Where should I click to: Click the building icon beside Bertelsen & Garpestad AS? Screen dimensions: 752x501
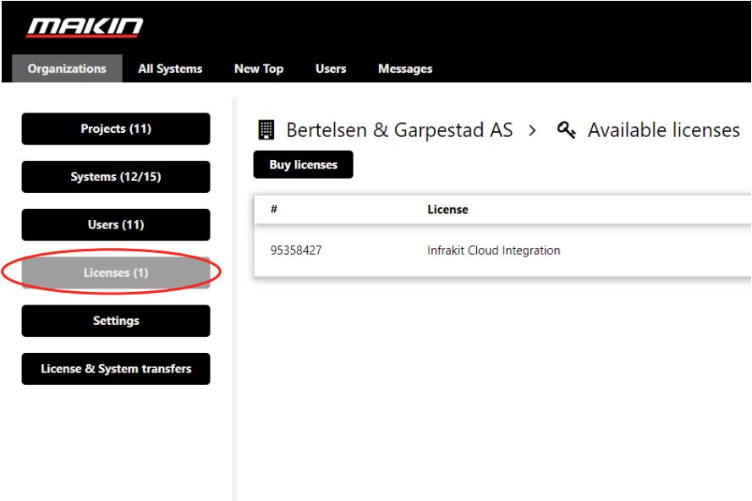266,130
